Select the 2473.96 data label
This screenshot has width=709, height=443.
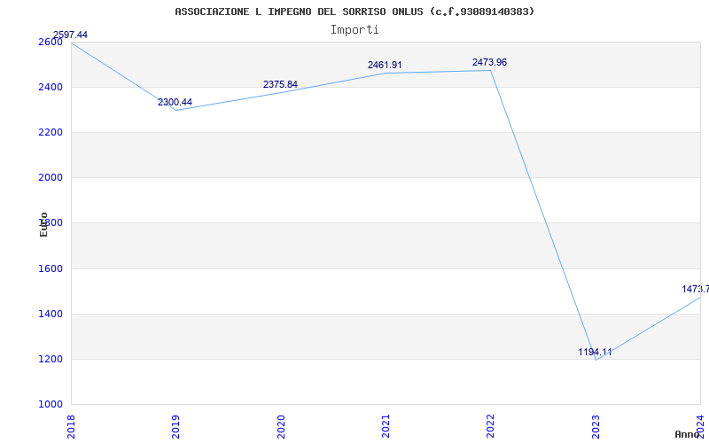click(490, 62)
